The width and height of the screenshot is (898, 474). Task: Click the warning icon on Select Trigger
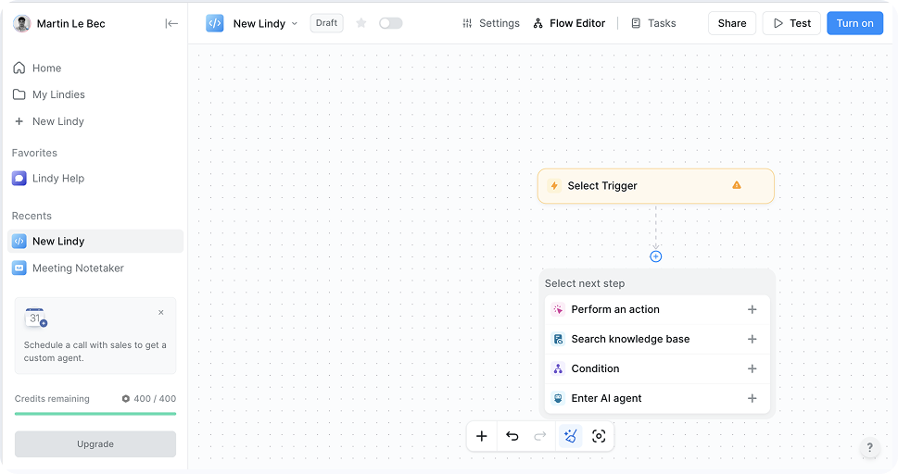pyautogui.click(x=737, y=185)
